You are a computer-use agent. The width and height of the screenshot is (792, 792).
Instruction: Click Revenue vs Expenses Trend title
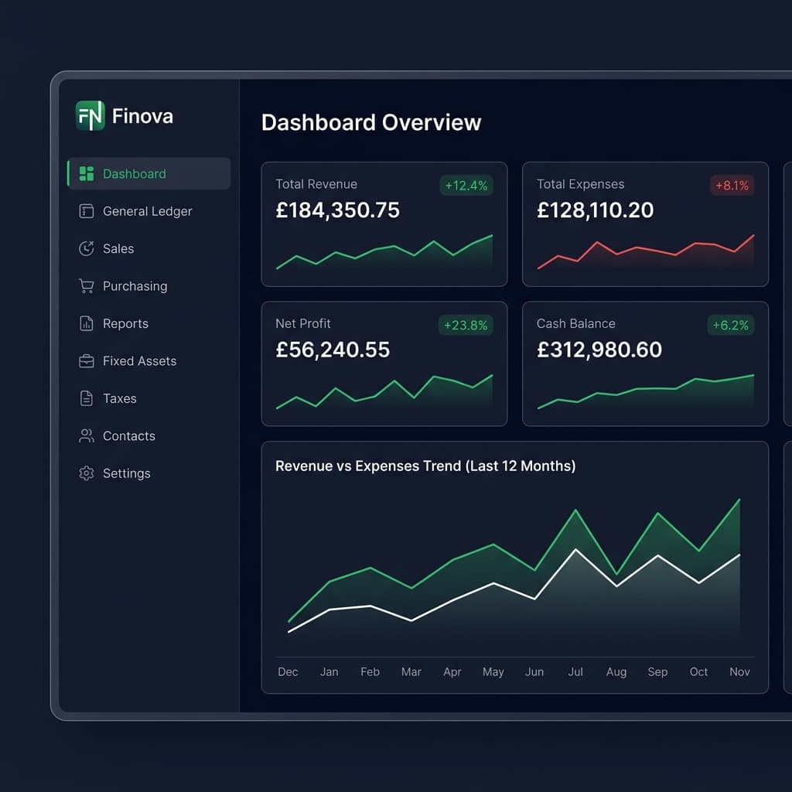coord(425,466)
